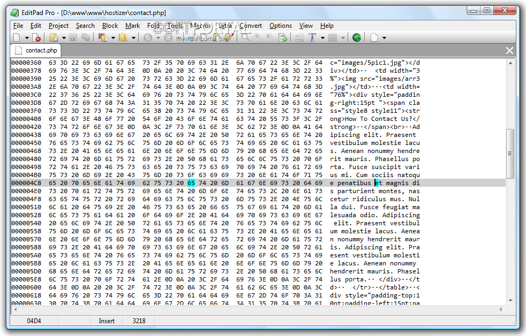Click the Save All icon
The image size is (526, 336).
coord(86,37)
